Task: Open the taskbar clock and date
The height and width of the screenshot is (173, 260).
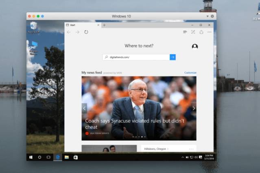Action: pyautogui.click(x=209, y=157)
